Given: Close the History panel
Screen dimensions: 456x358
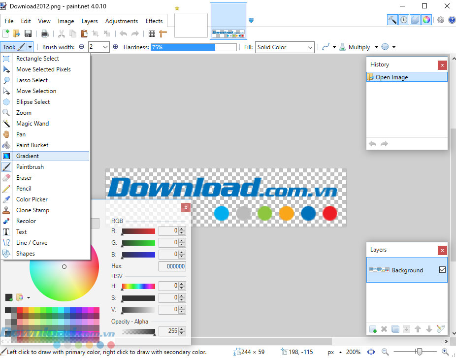Looking at the screenshot, I should coord(442,65).
